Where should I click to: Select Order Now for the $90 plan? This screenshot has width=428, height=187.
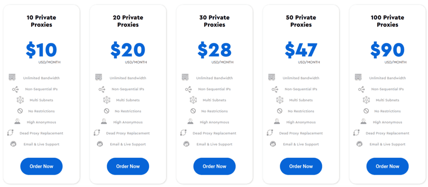(x=387, y=166)
